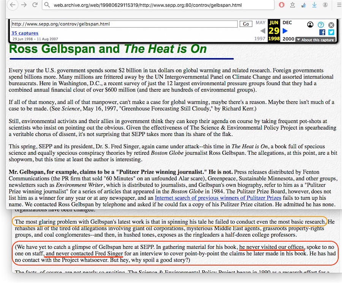Click the browser forward arrow button

coord(24,5)
